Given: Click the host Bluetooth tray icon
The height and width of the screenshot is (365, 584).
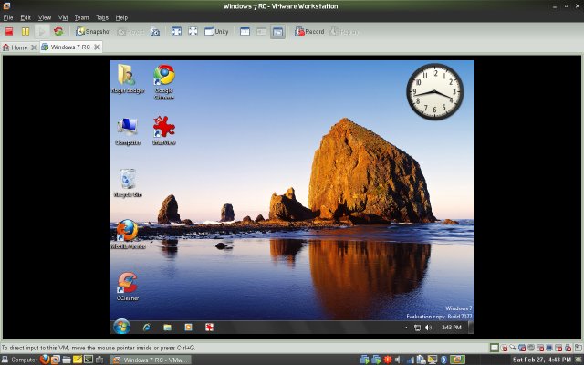Looking at the screenshot, I should (x=443, y=360).
